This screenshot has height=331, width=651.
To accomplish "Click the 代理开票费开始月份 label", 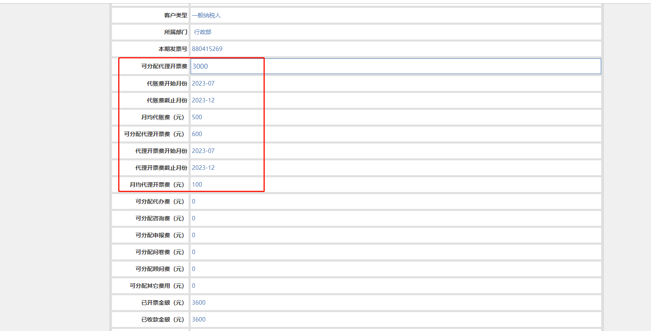I will 161,151.
